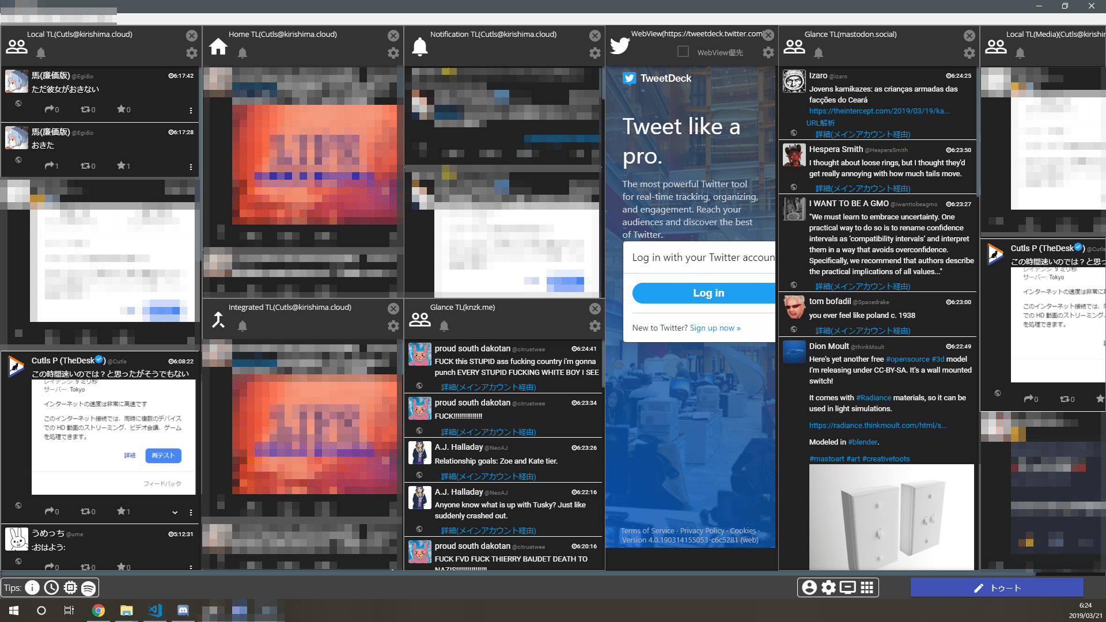Open the account manager icon in bottom bar

click(x=809, y=587)
